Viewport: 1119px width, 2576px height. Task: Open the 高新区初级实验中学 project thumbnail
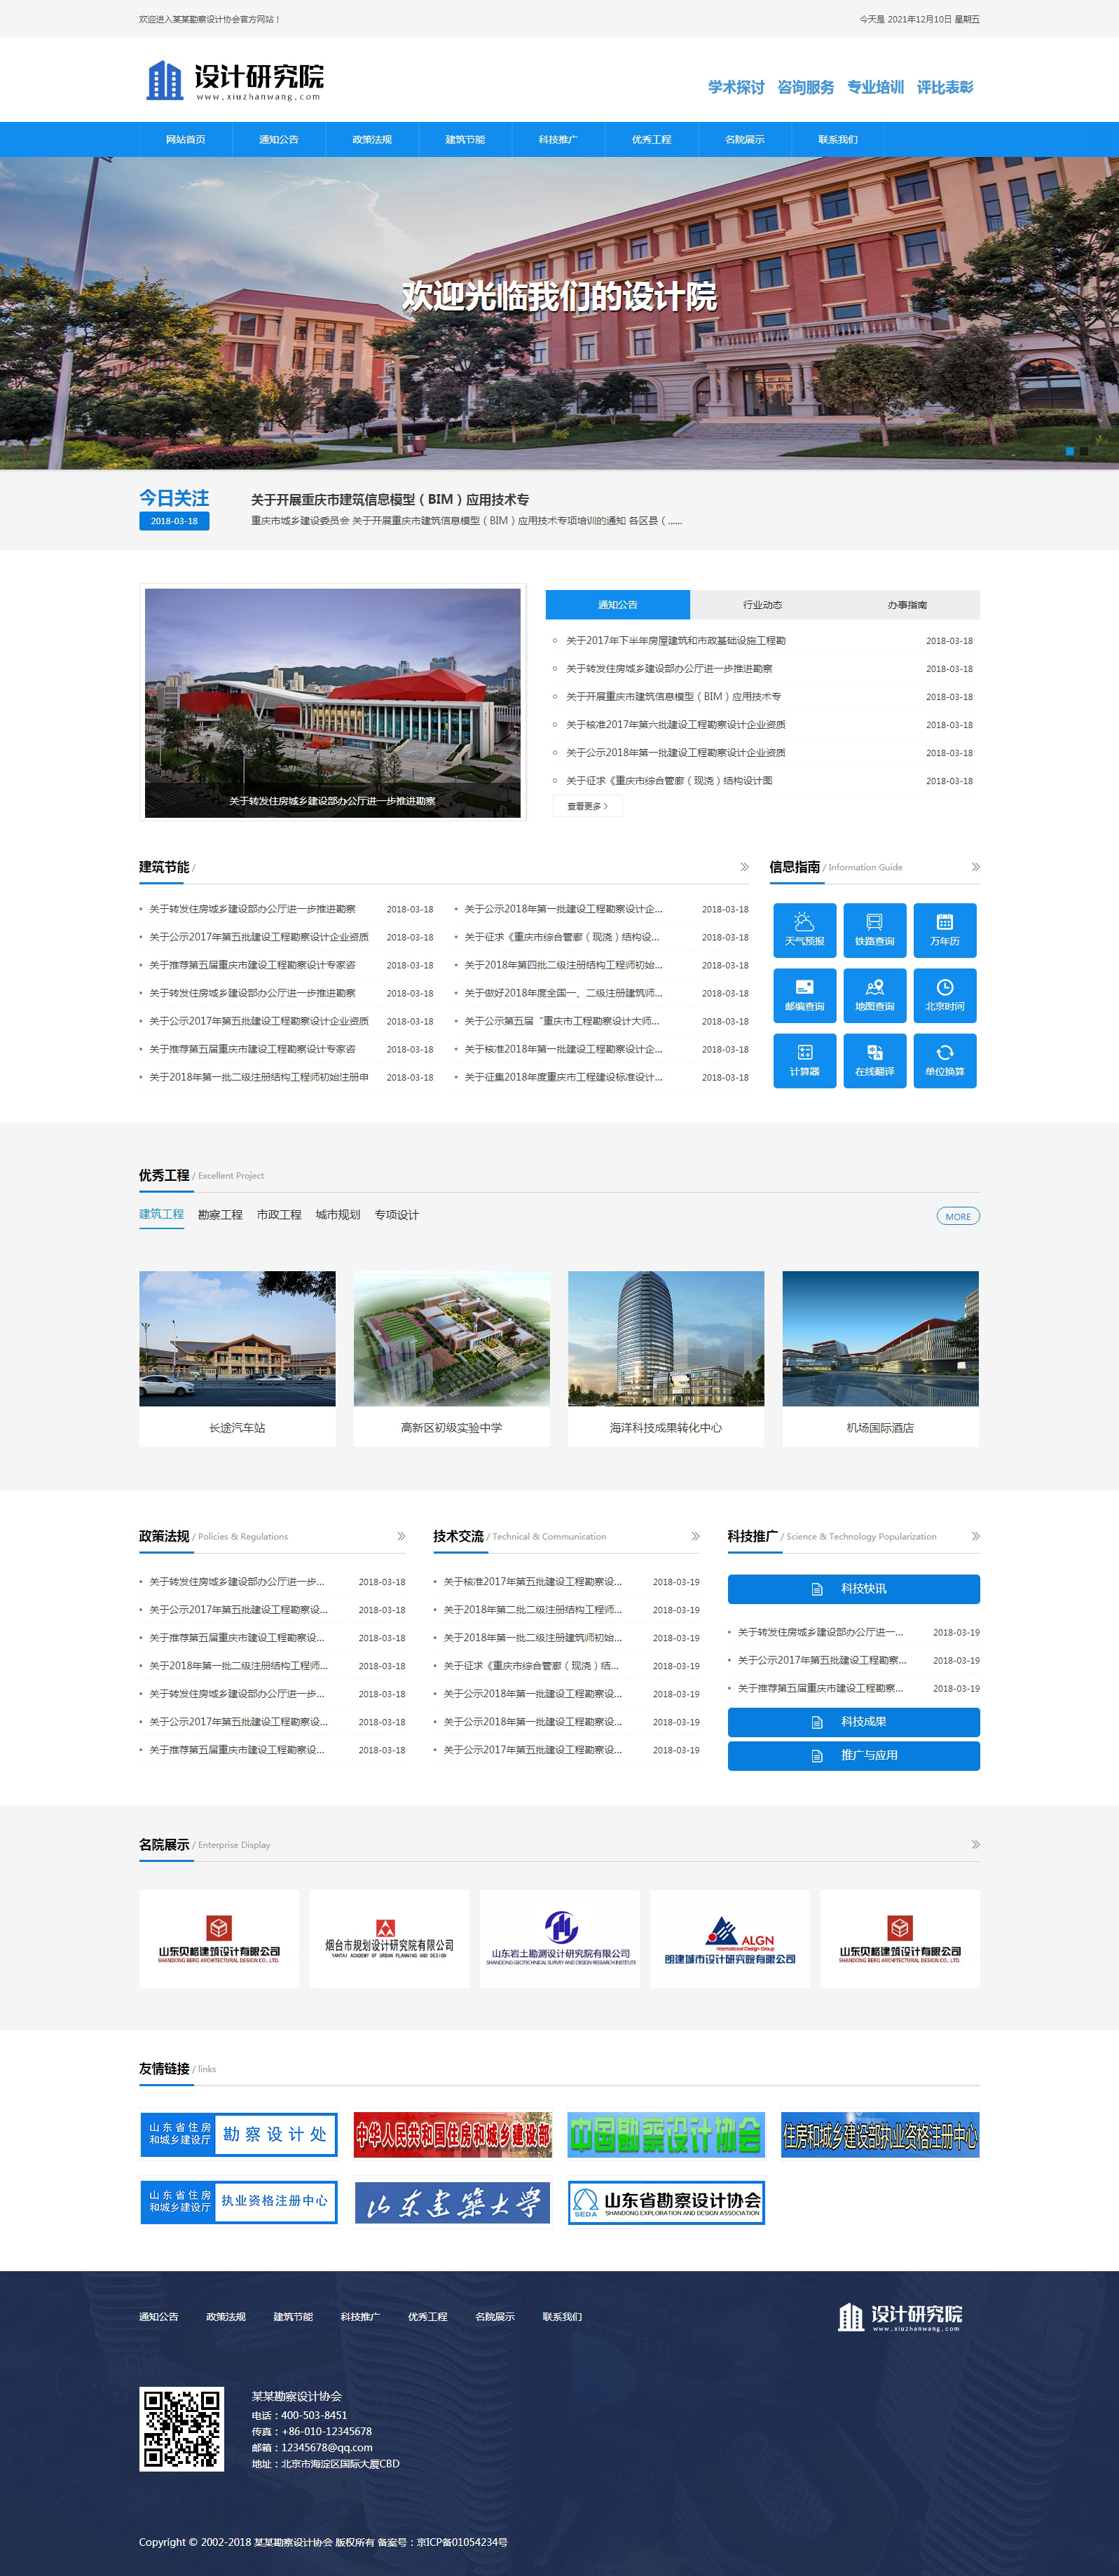point(452,1339)
